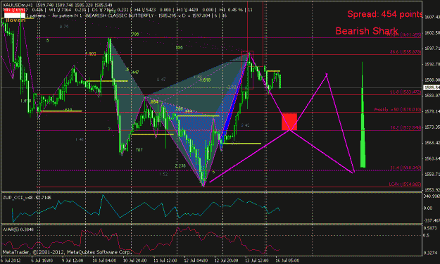Click the '13 Jul 12:00' time label

[x=257, y=260]
